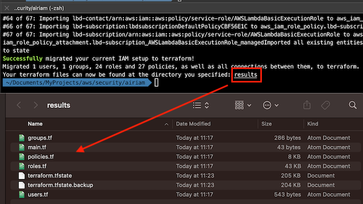Click the terminal cursor block
Image resolution: width=363 pixels, height=204 pixels.
pyautogui.click(x=156, y=83)
